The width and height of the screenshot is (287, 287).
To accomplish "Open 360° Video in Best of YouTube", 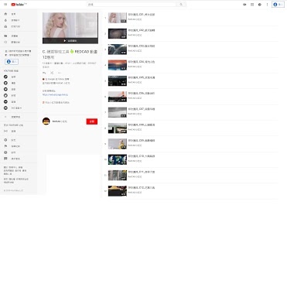I will (18, 108).
